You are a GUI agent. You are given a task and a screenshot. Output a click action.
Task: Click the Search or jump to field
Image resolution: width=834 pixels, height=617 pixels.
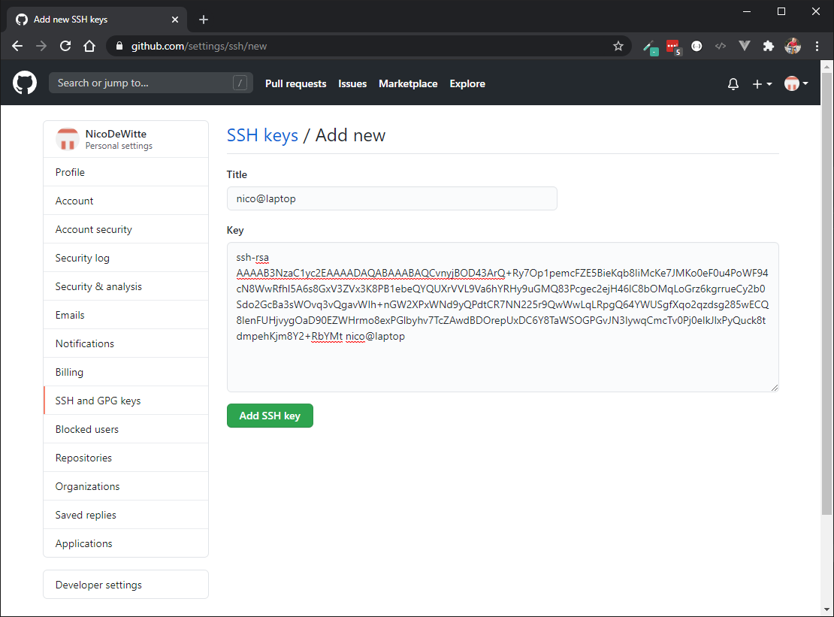coord(150,83)
